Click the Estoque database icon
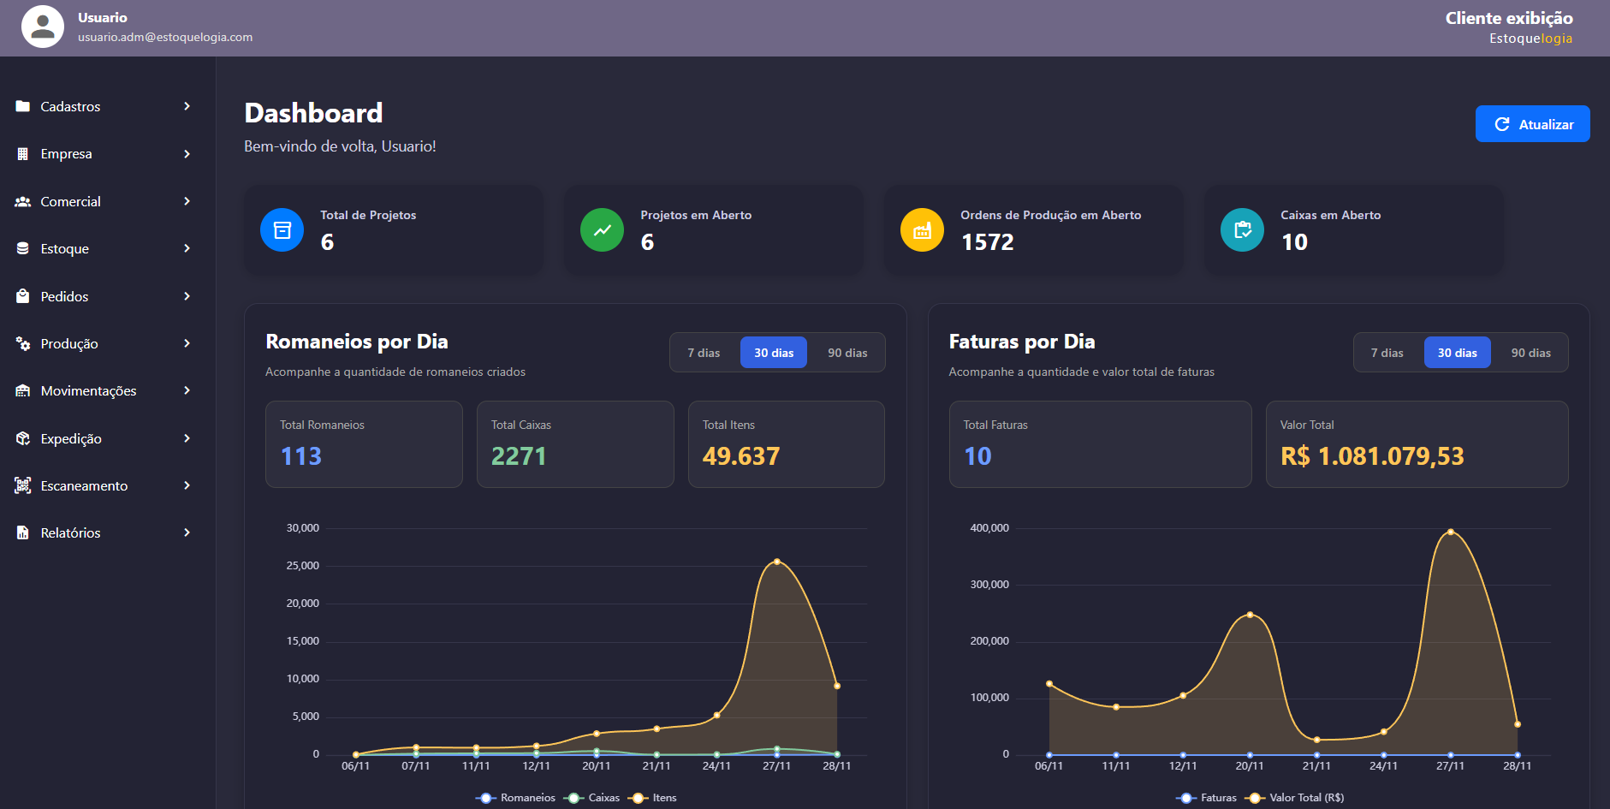The height and width of the screenshot is (809, 1610). coord(23,248)
